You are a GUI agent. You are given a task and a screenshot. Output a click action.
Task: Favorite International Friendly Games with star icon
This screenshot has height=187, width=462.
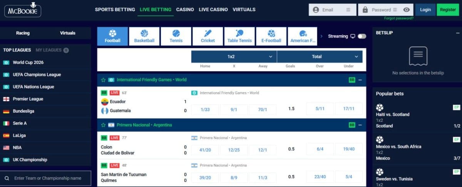click(103, 80)
